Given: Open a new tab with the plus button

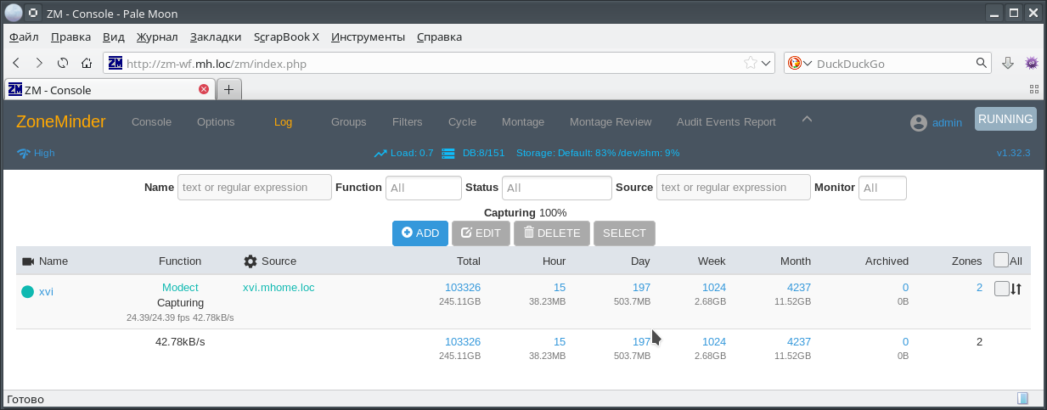Looking at the screenshot, I should point(229,89).
